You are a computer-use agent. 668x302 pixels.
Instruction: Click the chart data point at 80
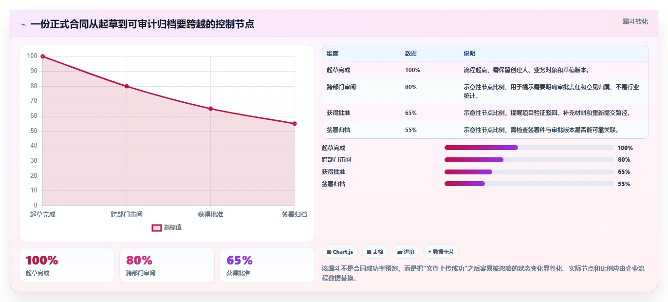click(127, 86)
